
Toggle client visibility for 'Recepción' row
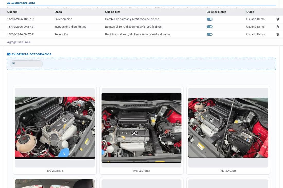tap(209, 34)
